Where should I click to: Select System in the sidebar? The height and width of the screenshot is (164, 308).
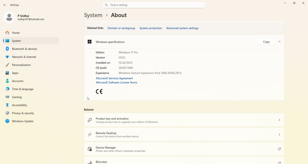click(x=31, y=41)
